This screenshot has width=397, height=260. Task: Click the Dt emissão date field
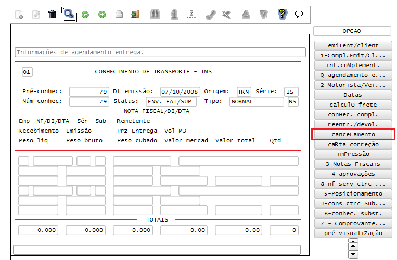(x=180, y=92)
